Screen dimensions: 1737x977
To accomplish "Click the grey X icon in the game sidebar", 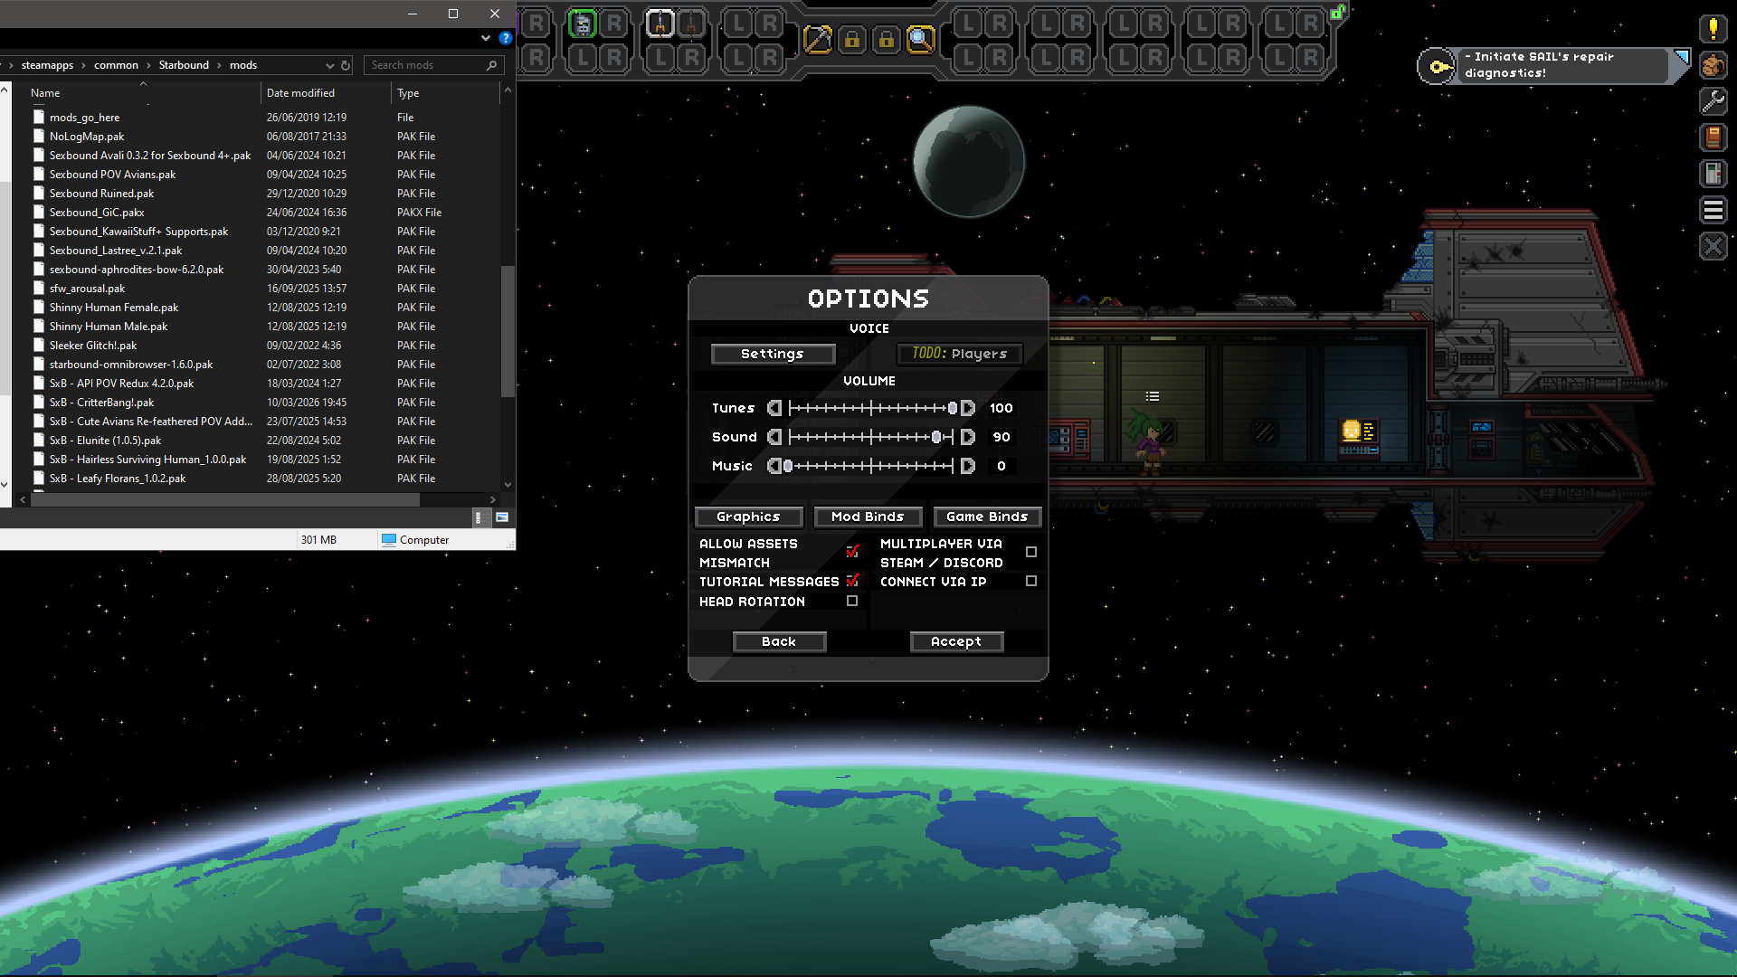I will point(1713,246).
